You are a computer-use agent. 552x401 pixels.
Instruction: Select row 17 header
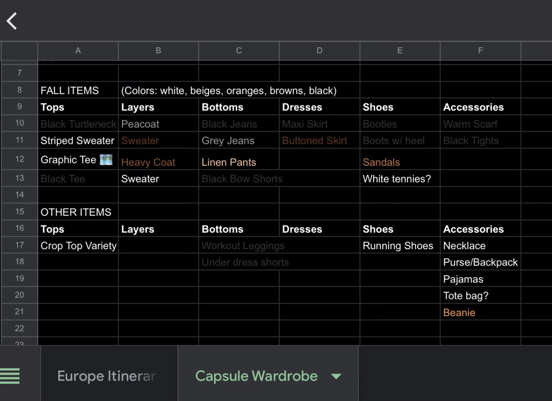(19, 245)
